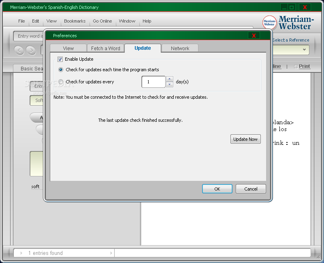Screen dimensions: 324x263
Task: Maximize the dictionary main window
Action: tap(292, 7)
